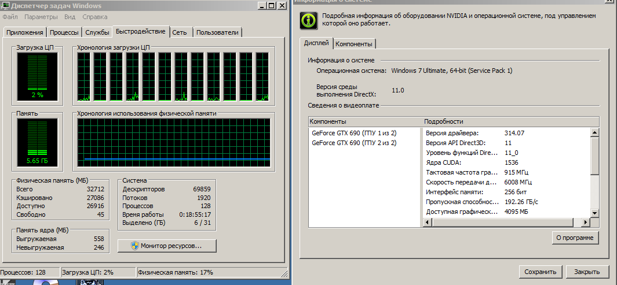This screenshot has width=617, height=285.
Task: Click the horizontal scroll left arrow
Action: 428,222
